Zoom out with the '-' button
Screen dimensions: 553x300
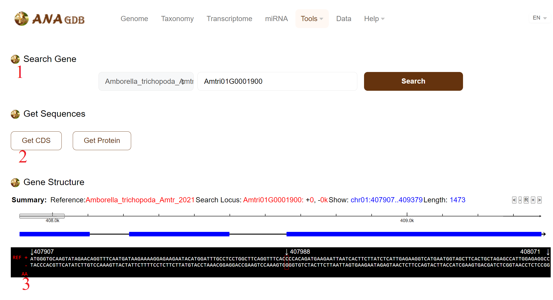tap(520, 200)
